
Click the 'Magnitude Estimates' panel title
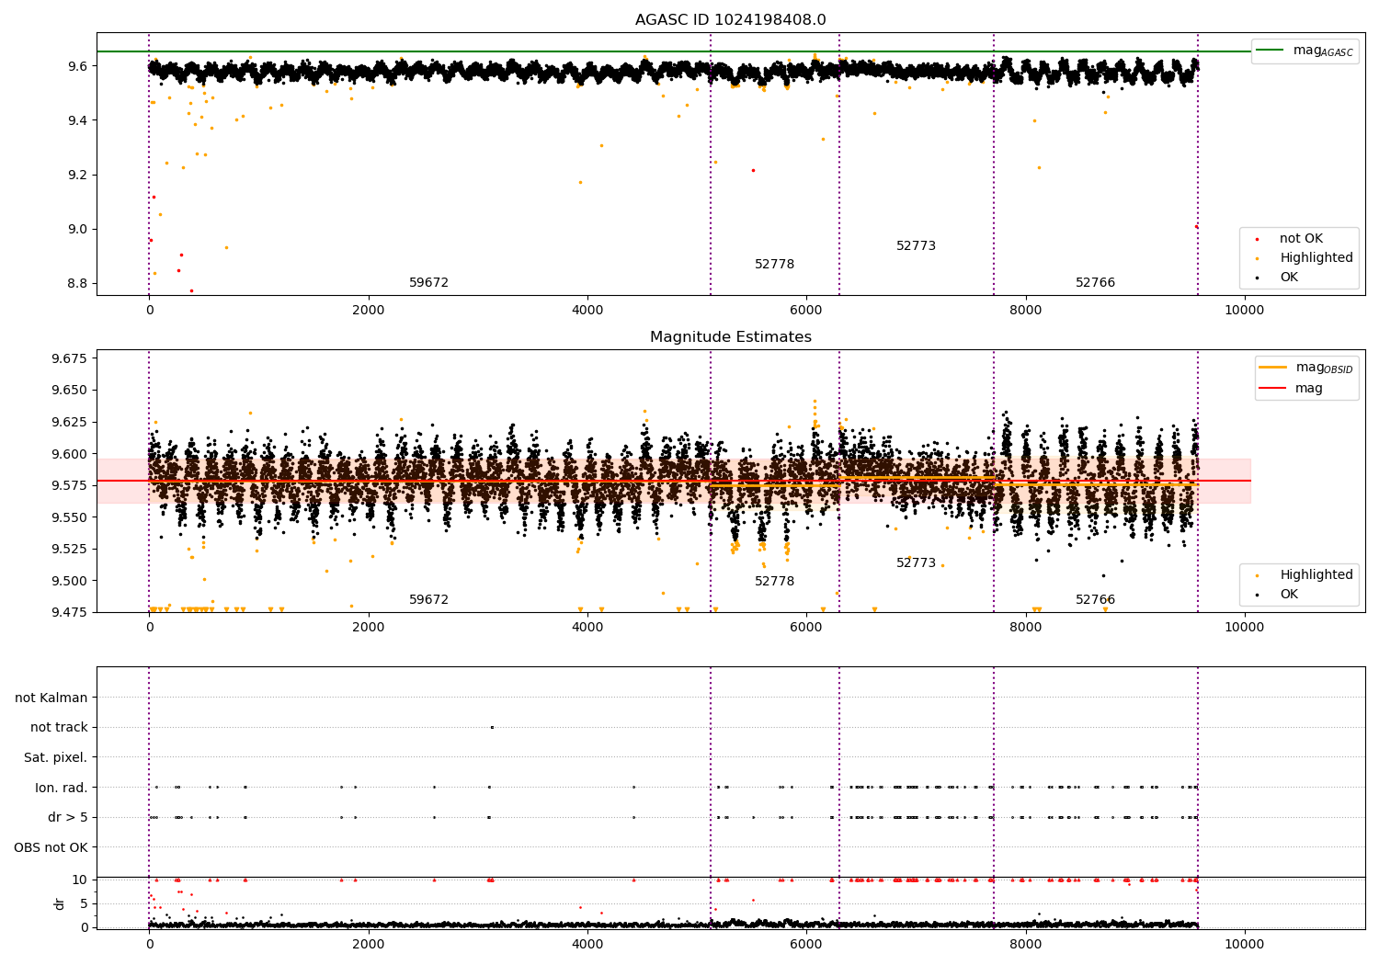(730, 337)
